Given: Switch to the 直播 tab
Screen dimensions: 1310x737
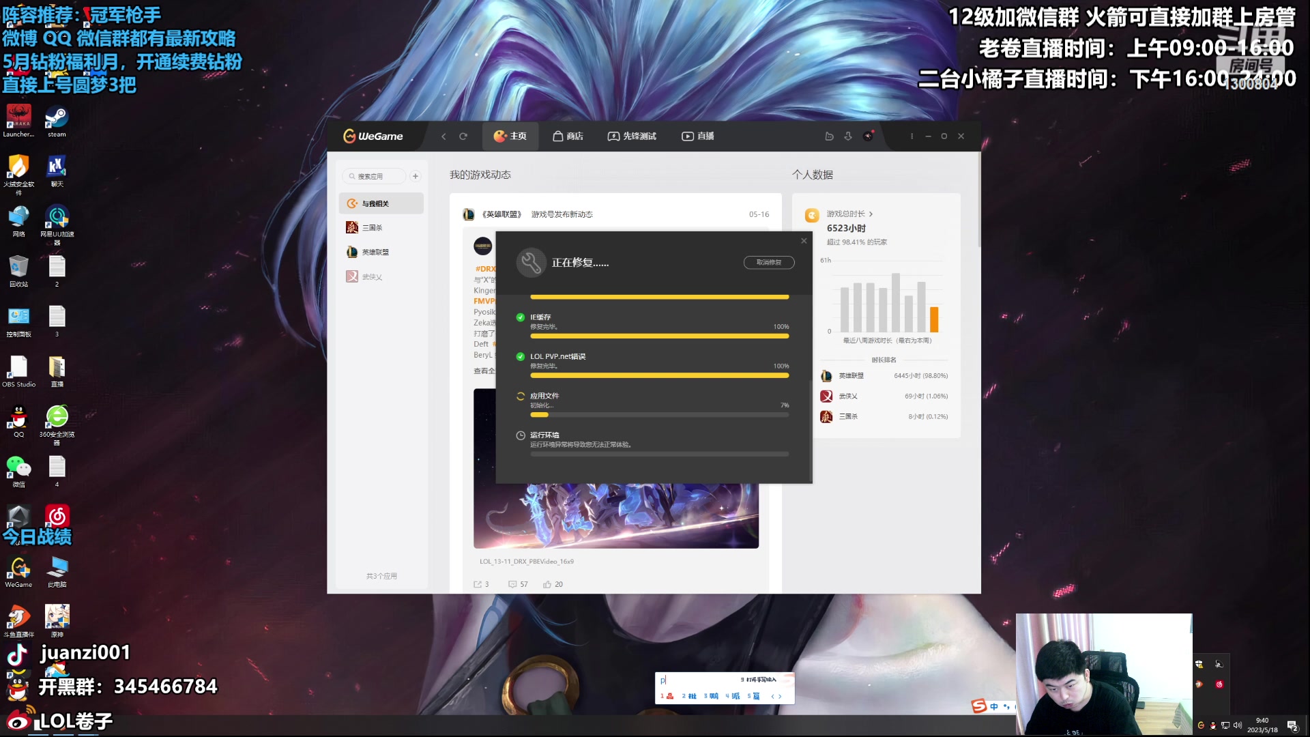Looking at the screenshot, I should click(x=697, y=136).
